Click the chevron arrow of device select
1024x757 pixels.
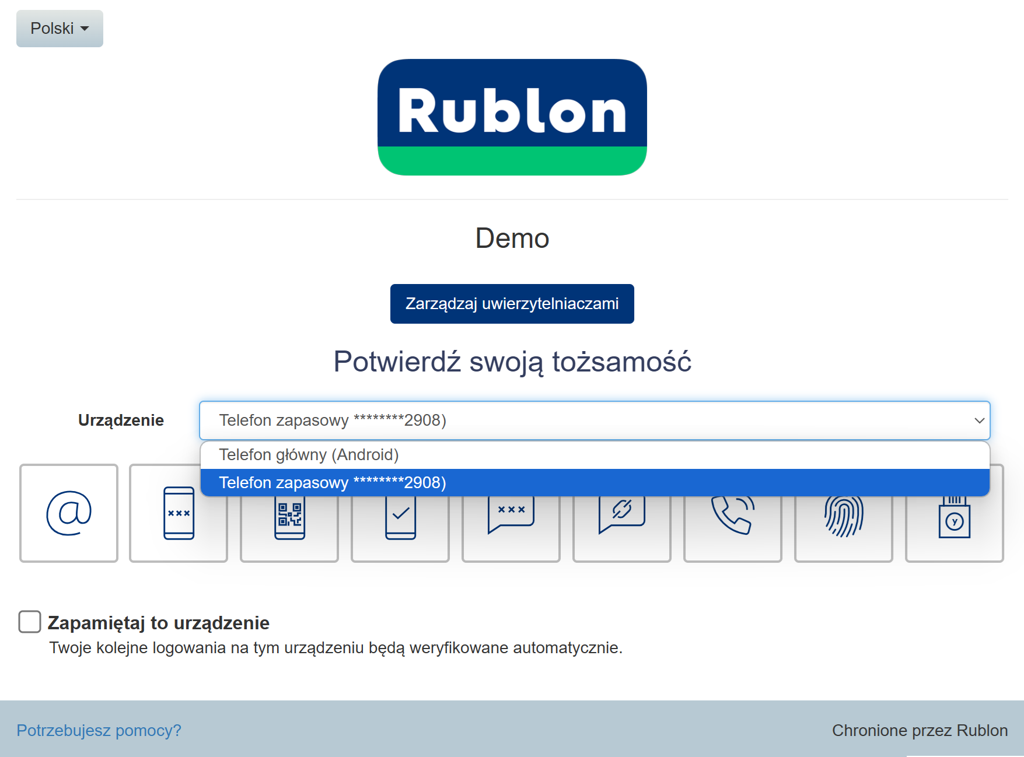(979, 420)
